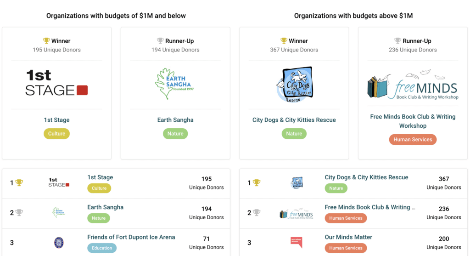Click 236 donor count in leaderboard row

(x=444, y=213)
